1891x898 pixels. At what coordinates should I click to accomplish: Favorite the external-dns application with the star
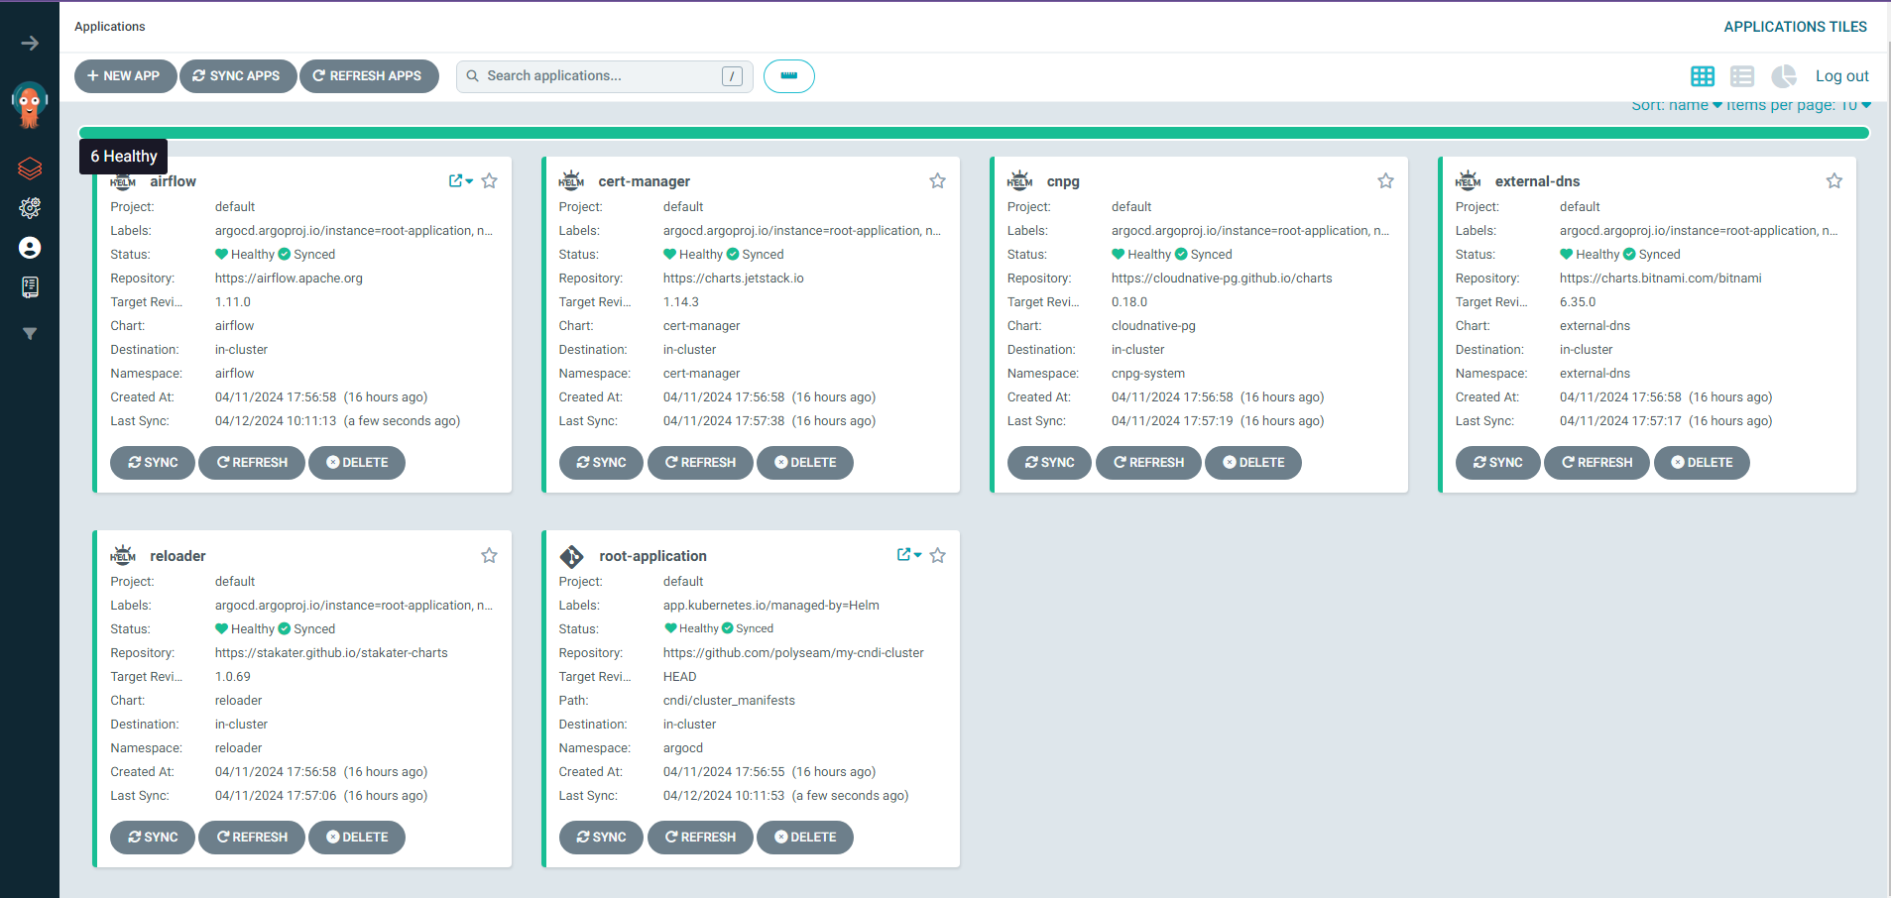point(1833,180)
